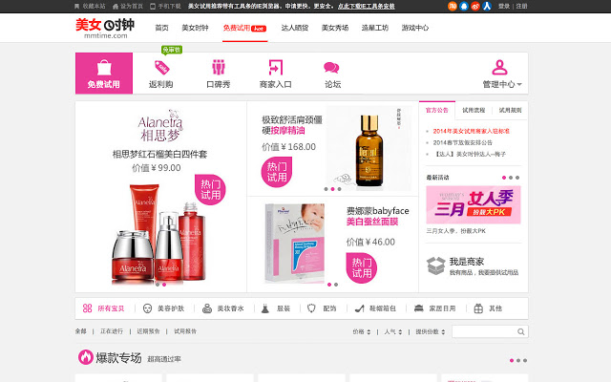Sort items by 价格

pyautogui.click(x=362, y=331)
